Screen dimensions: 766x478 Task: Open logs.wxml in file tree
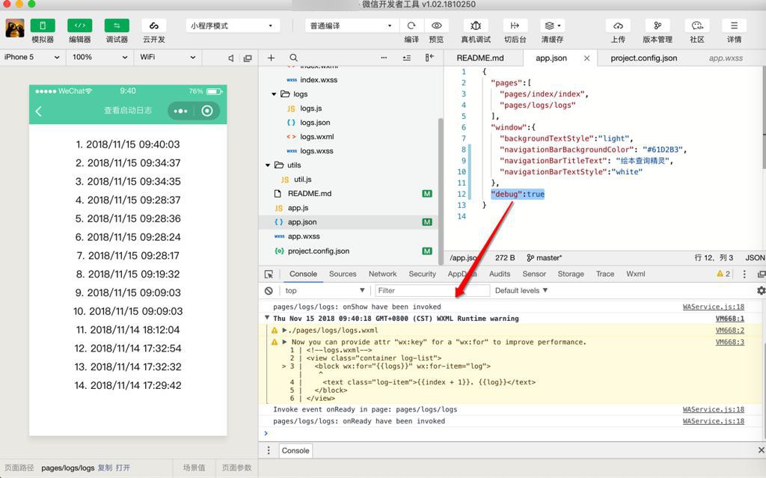[x=317, y=136]
